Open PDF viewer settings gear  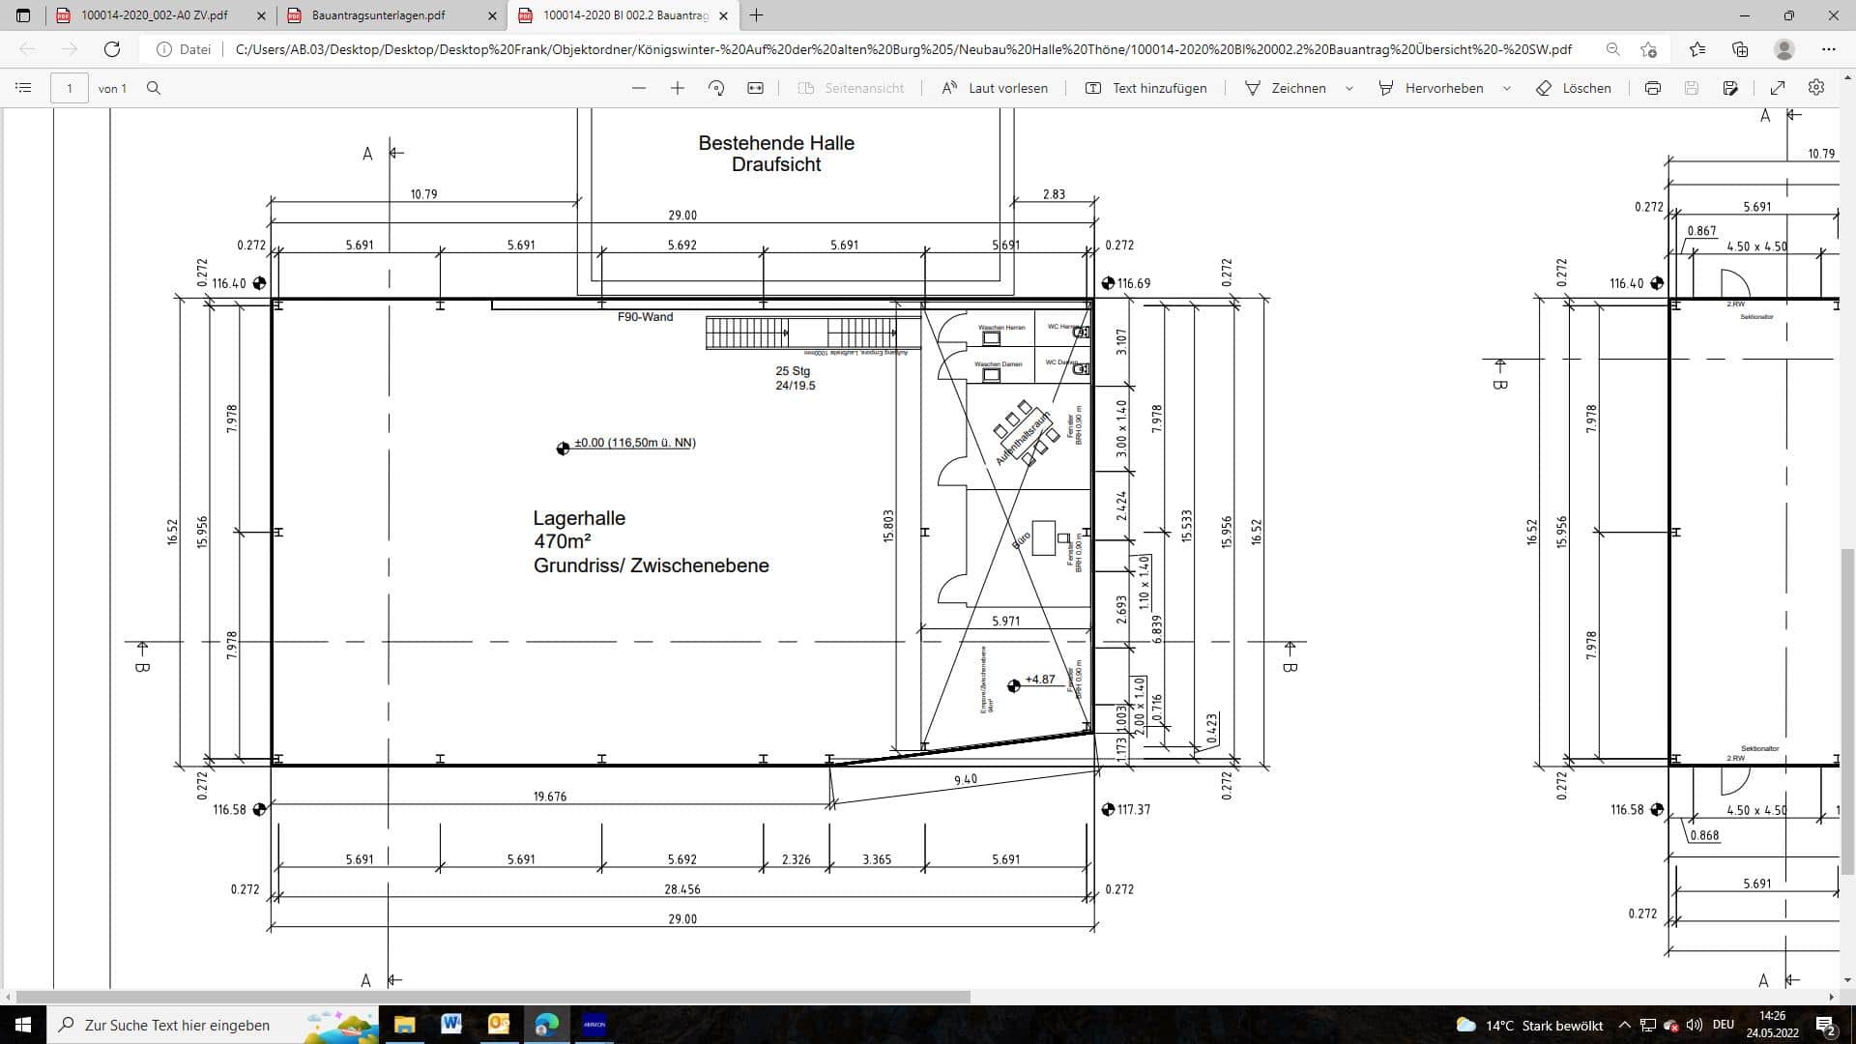click(x=1816, y=88)
